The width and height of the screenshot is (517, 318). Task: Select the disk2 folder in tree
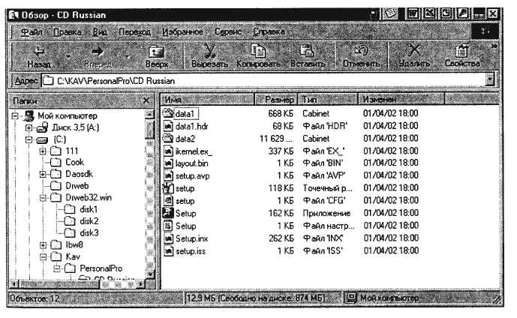(89, 221)
